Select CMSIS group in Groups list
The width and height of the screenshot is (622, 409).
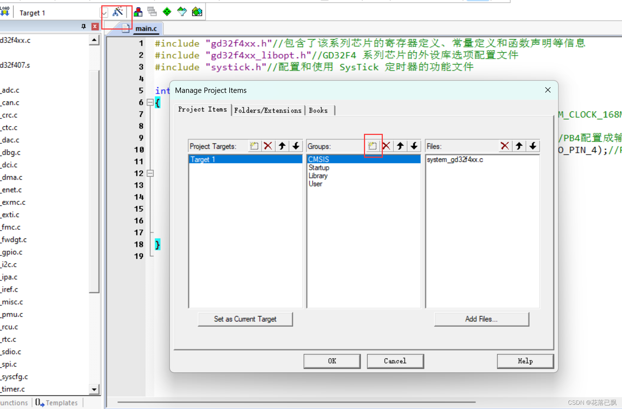364,159
